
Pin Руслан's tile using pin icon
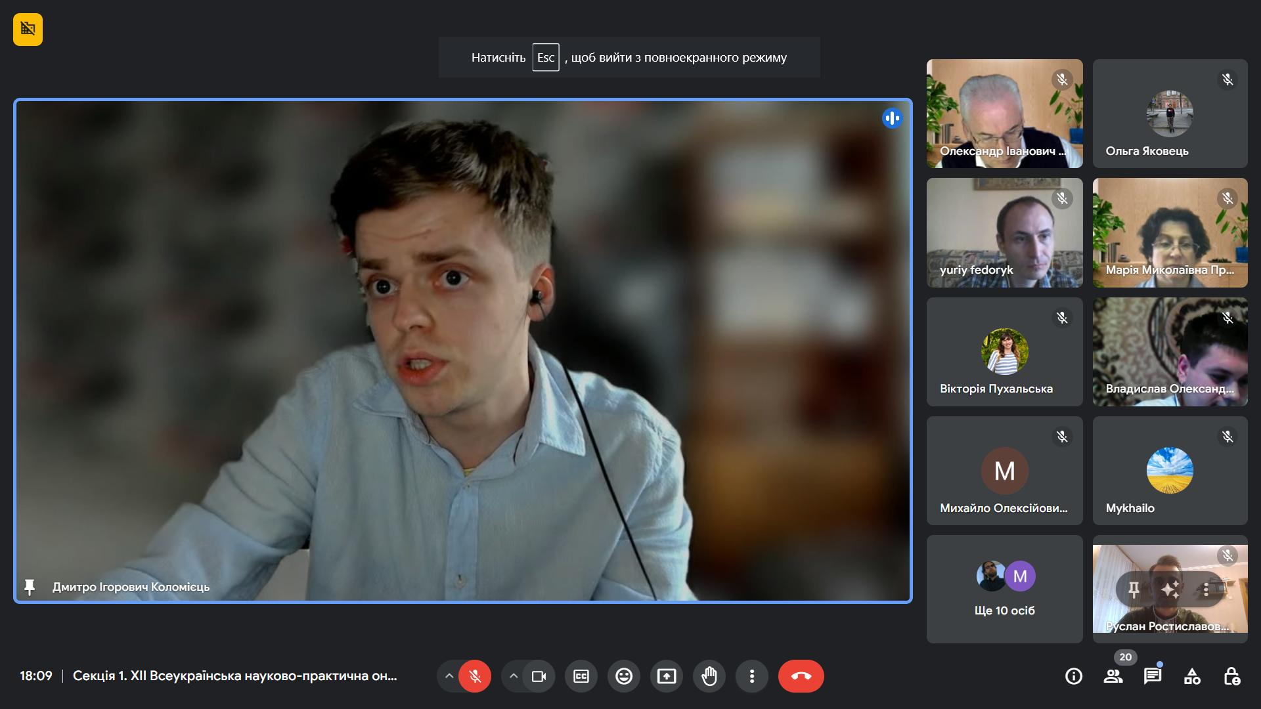[1134, 590]
